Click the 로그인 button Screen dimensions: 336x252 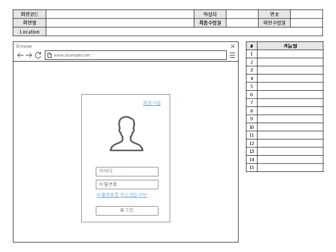coord(127,211)
